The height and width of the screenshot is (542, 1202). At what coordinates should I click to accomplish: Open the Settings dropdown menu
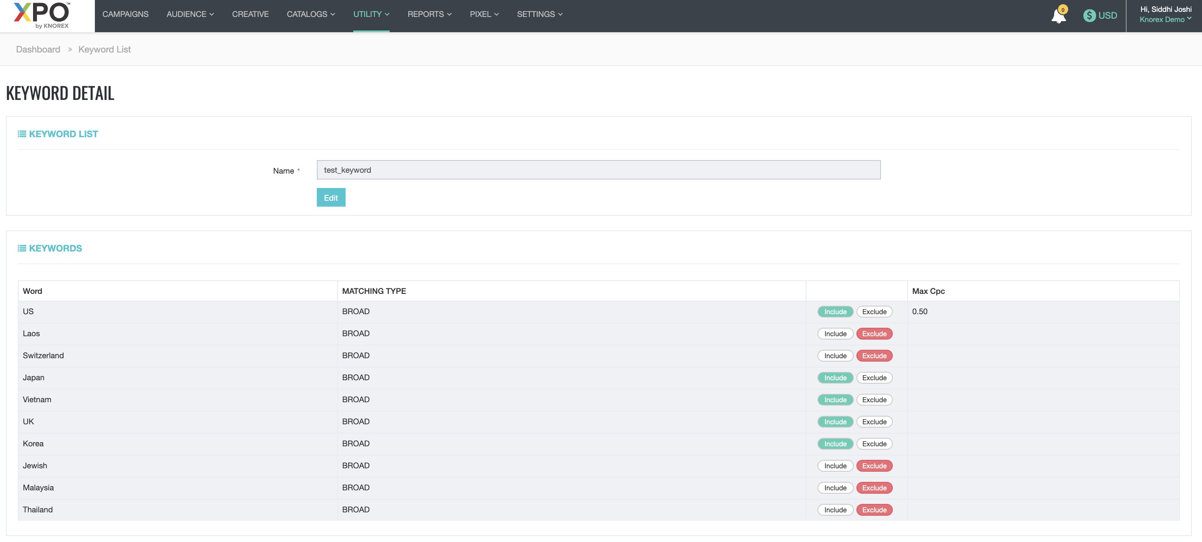(x=540, y=14)
